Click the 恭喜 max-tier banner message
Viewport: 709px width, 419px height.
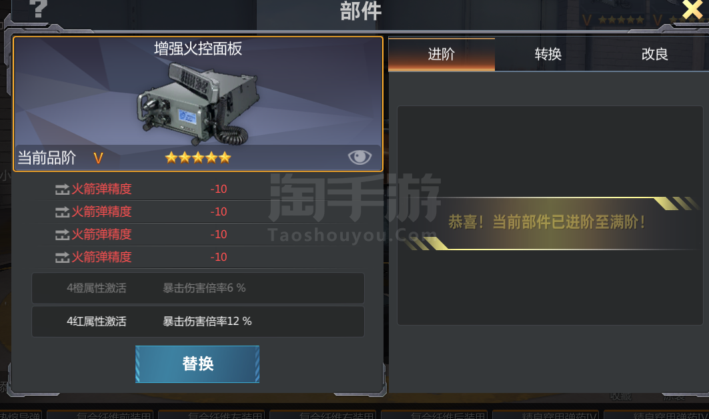coord(546,222)
